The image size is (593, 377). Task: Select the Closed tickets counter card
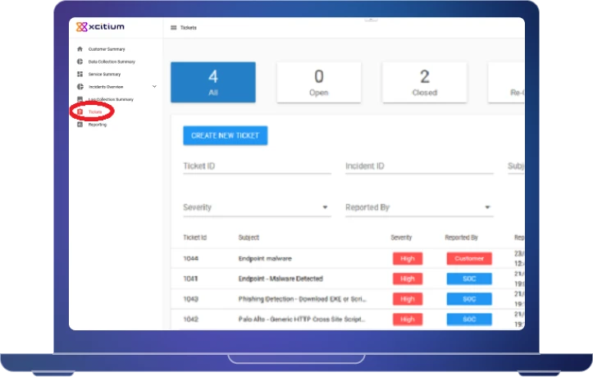[424, 83]
